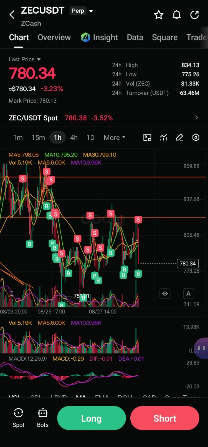The image size is (208, 447).
Task: Open the AI Insight tab
Action: 100,37
